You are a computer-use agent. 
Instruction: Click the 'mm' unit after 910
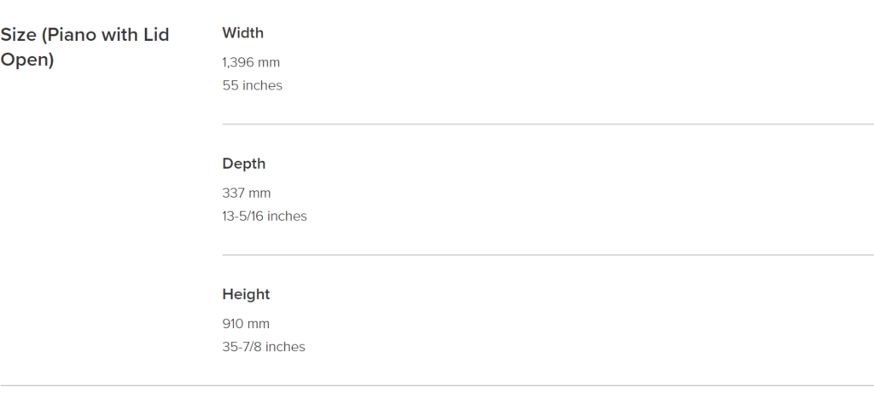tap(259, 325)
